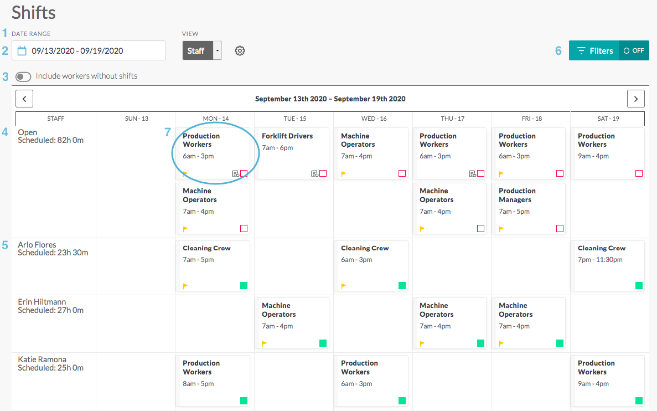Click the MON - 14 column header
The height and width of the screenshot is (411, 657).
pos(216,119)
